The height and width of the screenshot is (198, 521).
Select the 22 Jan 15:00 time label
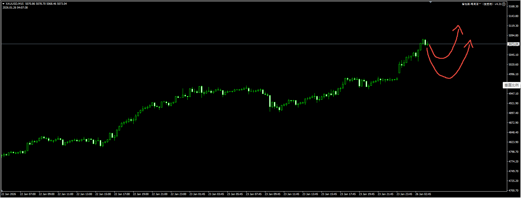pyautogui.click(x=103, y=194)
